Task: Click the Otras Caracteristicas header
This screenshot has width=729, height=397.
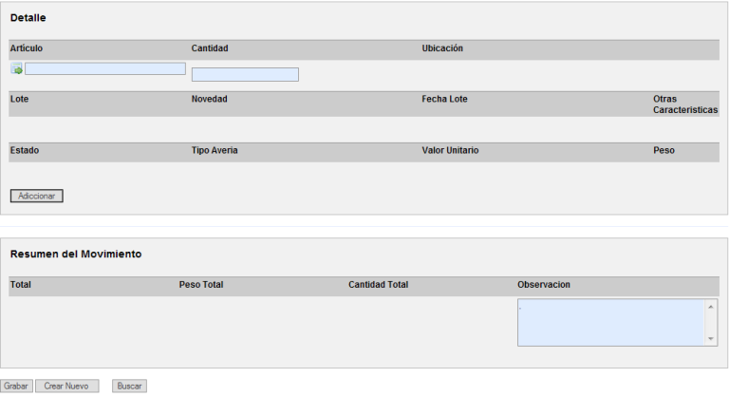Action: (x=684, y=104)
